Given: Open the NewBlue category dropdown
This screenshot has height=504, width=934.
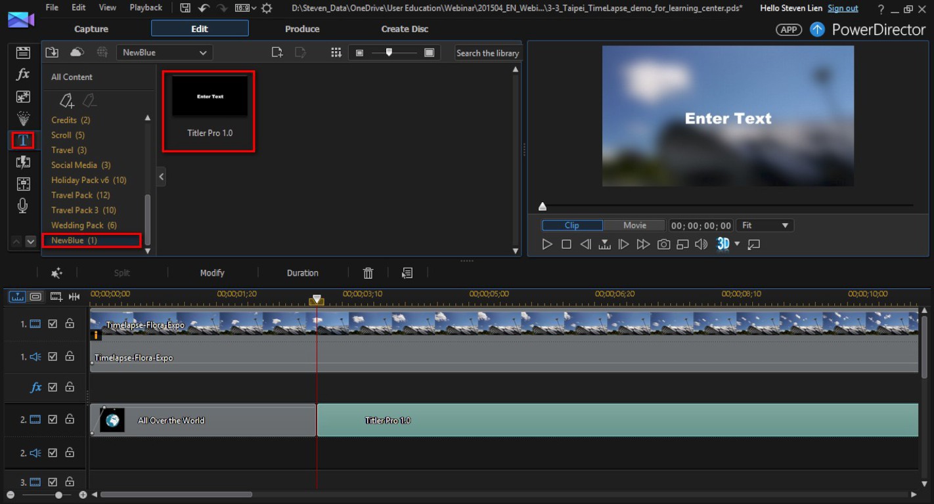Looking at the screenshot, I should [164, 52].
